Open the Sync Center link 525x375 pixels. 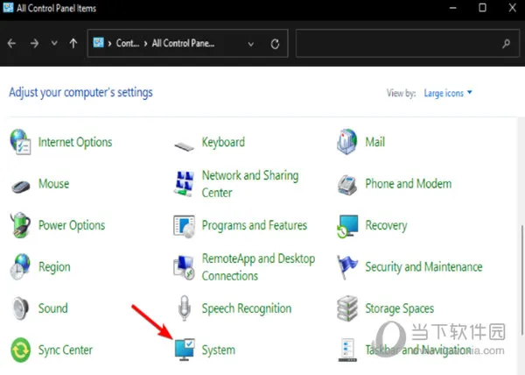[66, 350]
